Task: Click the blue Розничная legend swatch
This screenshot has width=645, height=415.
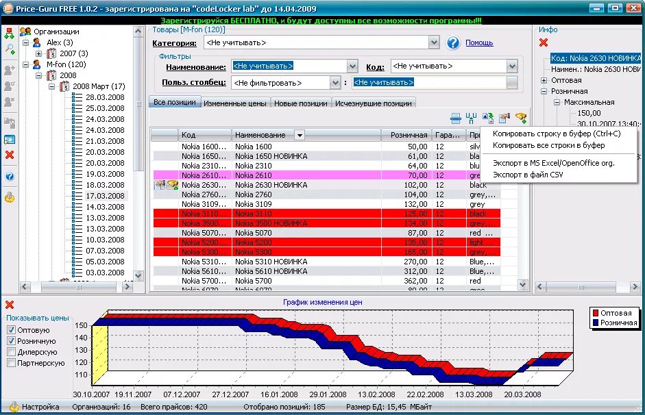Action: (596, 323)
